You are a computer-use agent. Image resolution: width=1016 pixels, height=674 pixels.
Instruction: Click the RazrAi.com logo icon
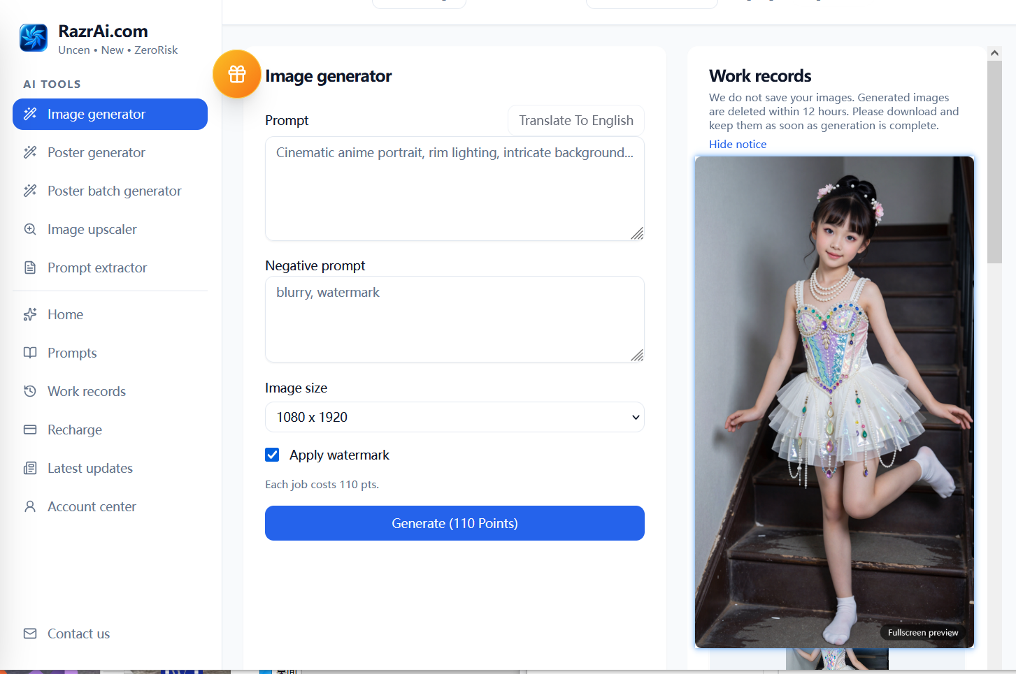(34, 38)
